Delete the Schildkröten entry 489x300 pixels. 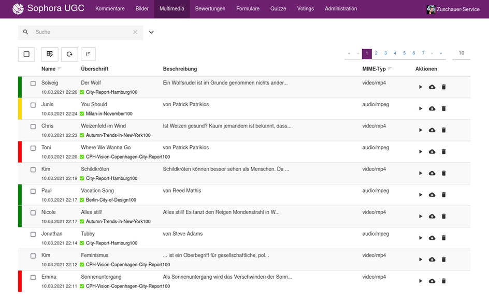(443, 173)
